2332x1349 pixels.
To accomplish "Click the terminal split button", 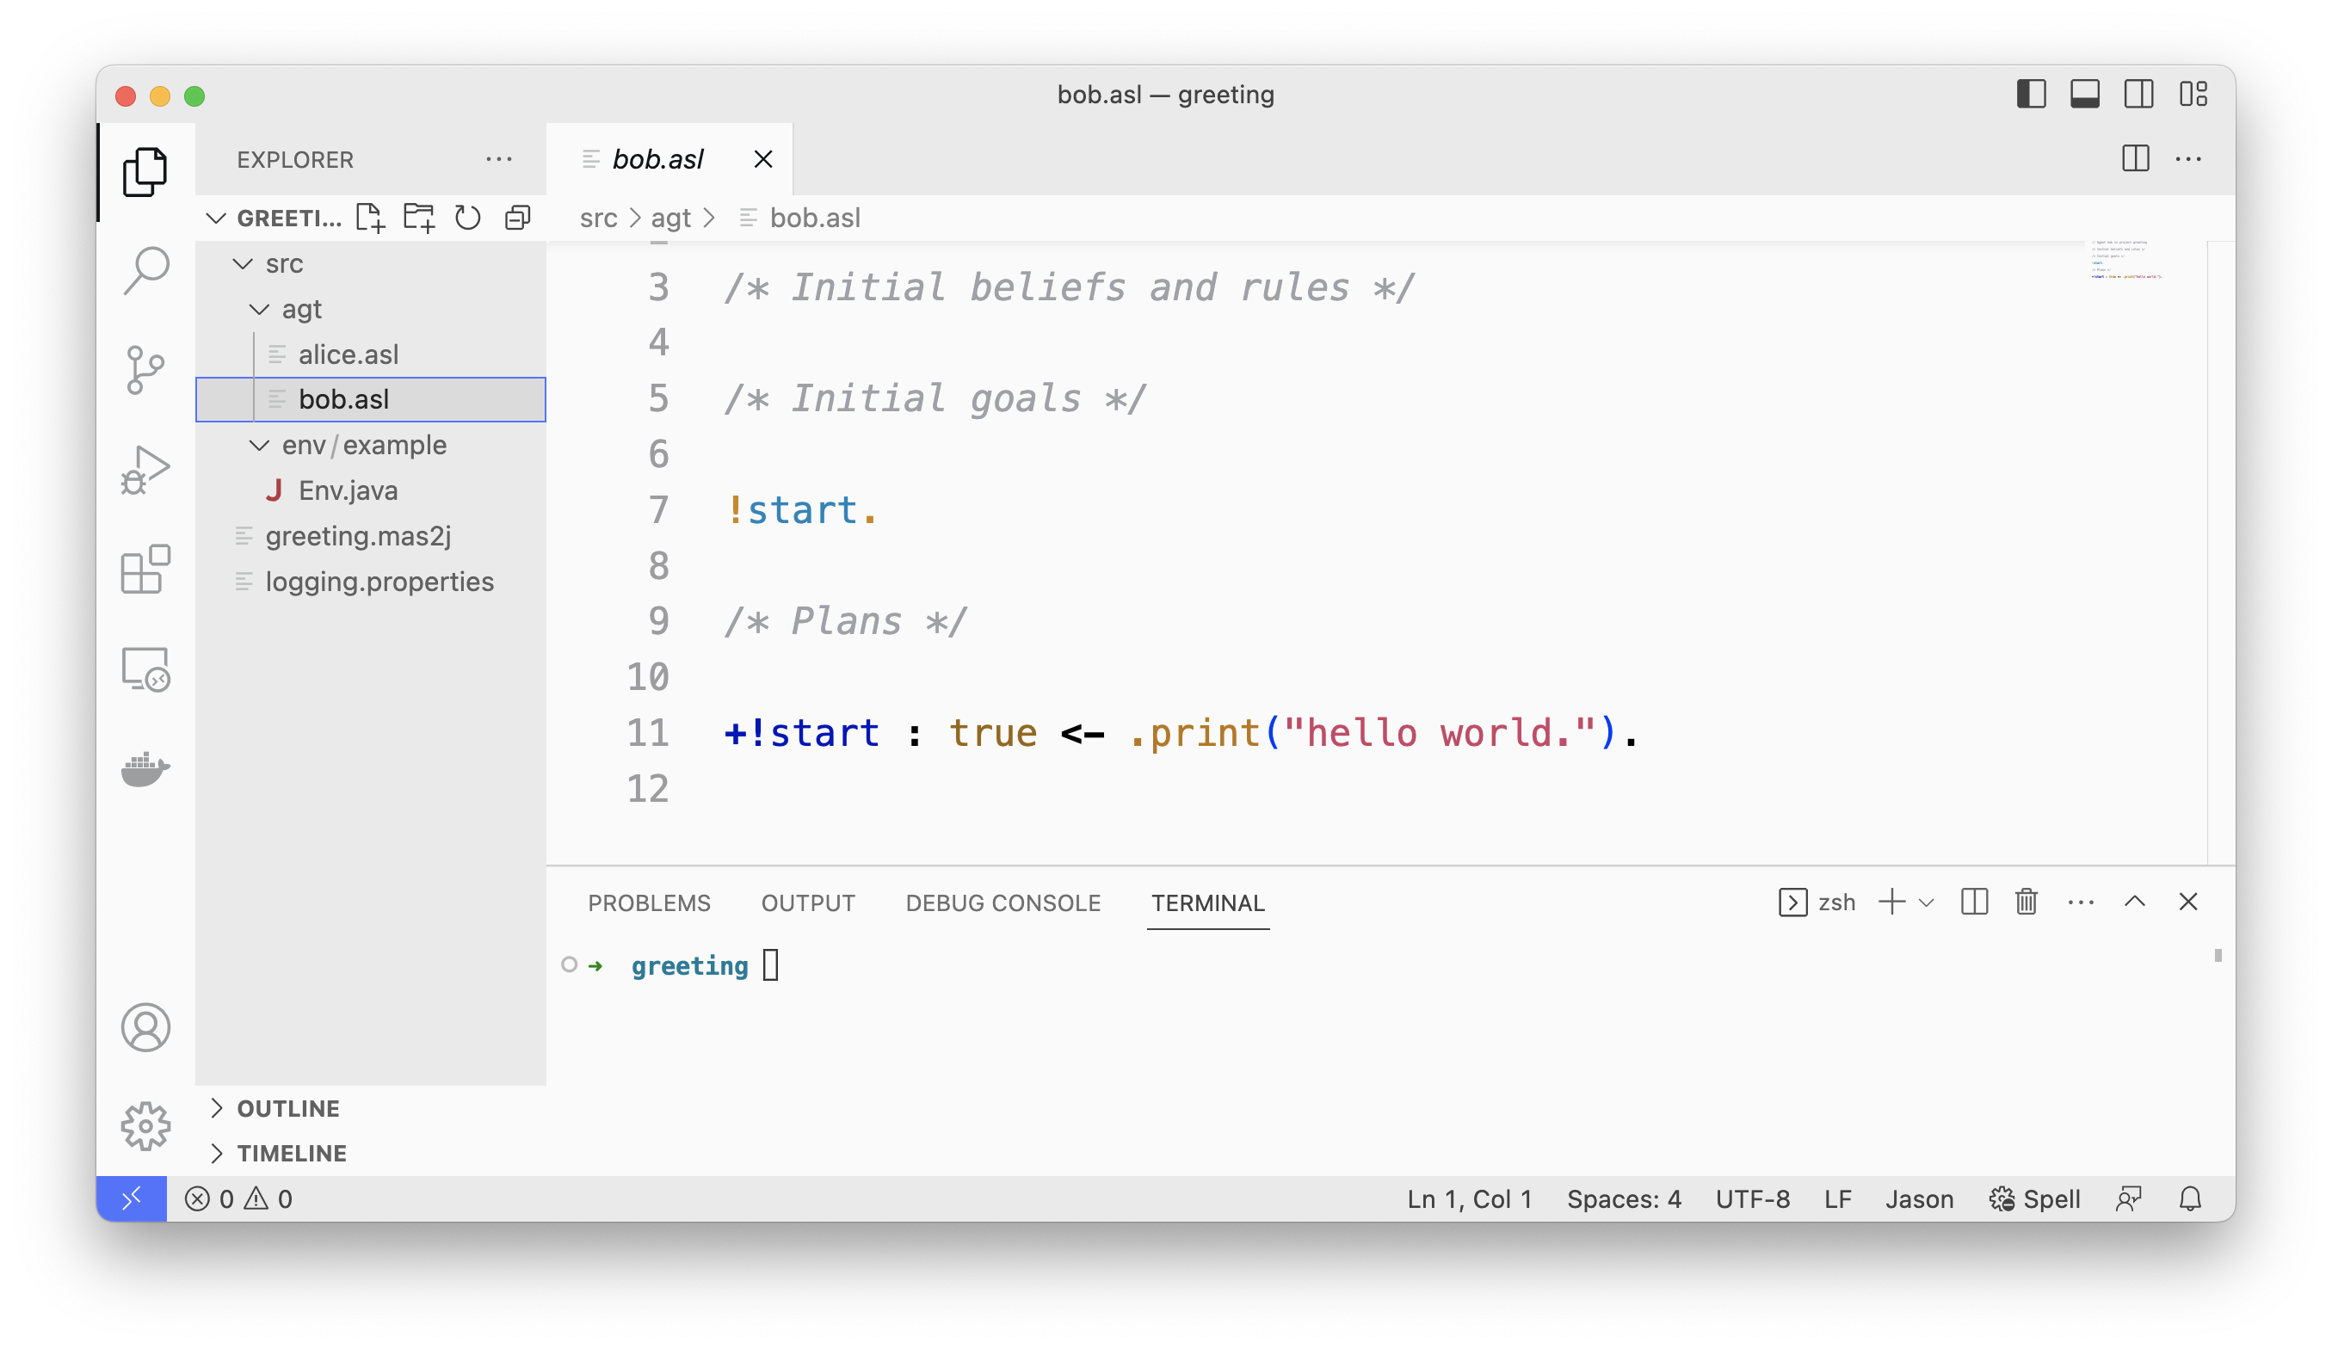I will [1974, 902].
